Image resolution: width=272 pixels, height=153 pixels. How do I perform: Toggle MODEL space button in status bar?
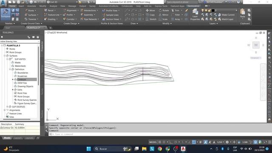pyautogui.click(x=153, y=142)
